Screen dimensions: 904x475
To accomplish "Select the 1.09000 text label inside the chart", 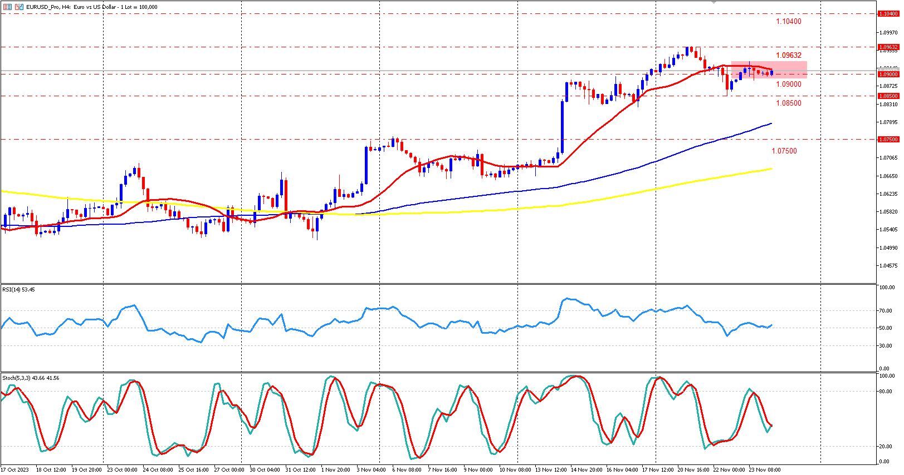I will [x=789, y=85].
